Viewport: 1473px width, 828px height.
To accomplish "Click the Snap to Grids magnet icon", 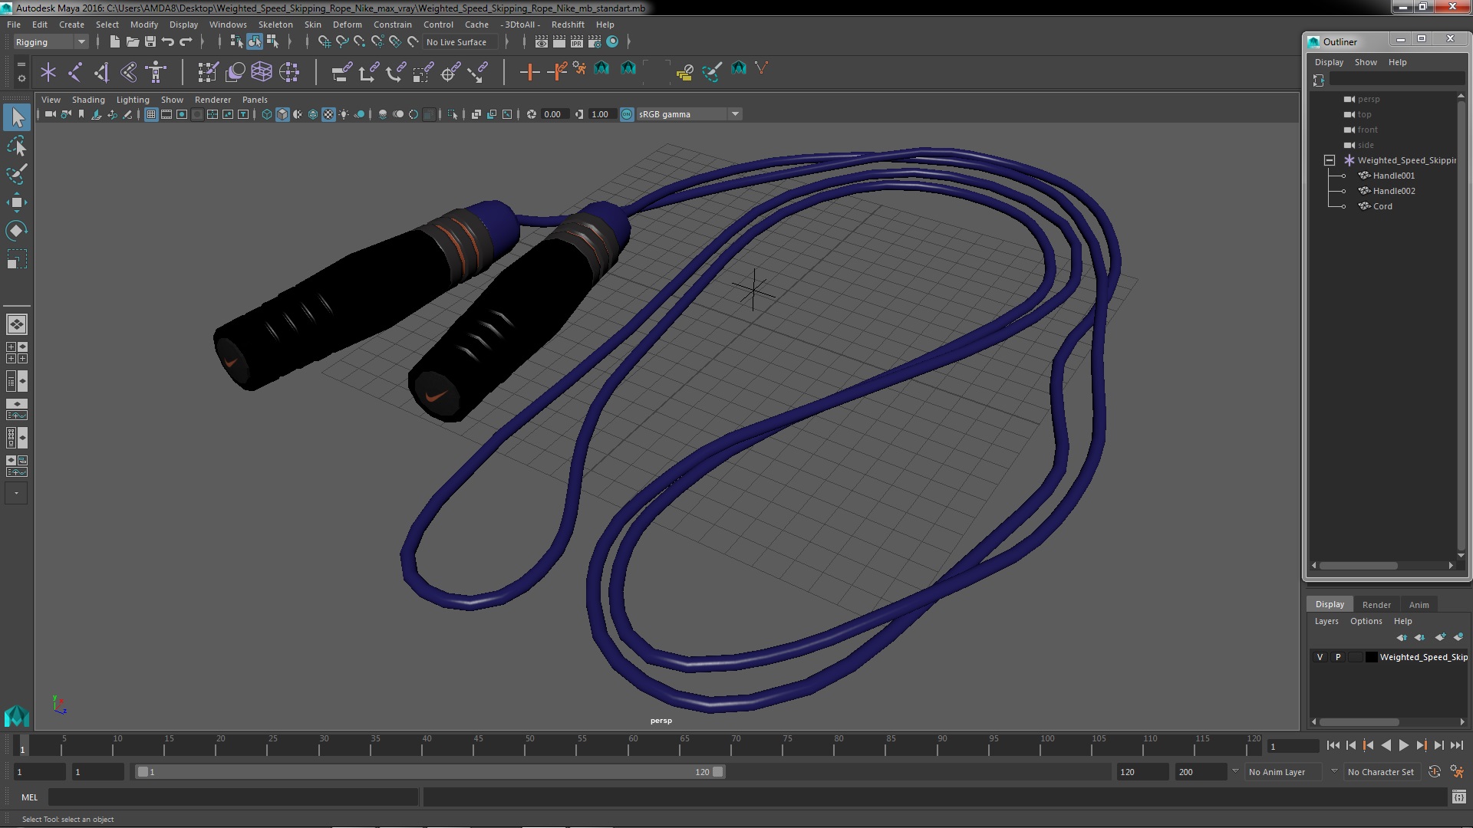I will 325,42.
